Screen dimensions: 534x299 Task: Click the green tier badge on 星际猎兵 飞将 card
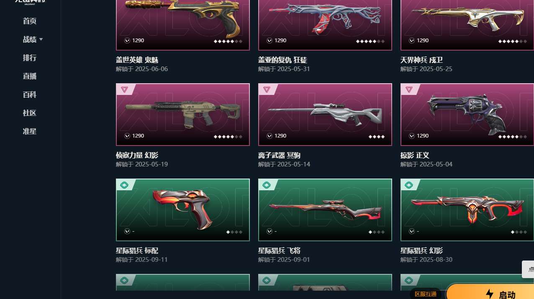point(267,185)
